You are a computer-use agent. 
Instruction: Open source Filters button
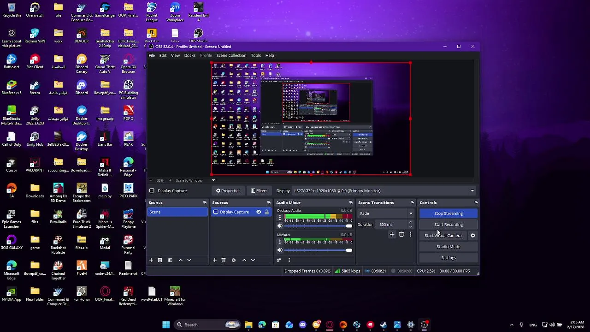(259, 191)
